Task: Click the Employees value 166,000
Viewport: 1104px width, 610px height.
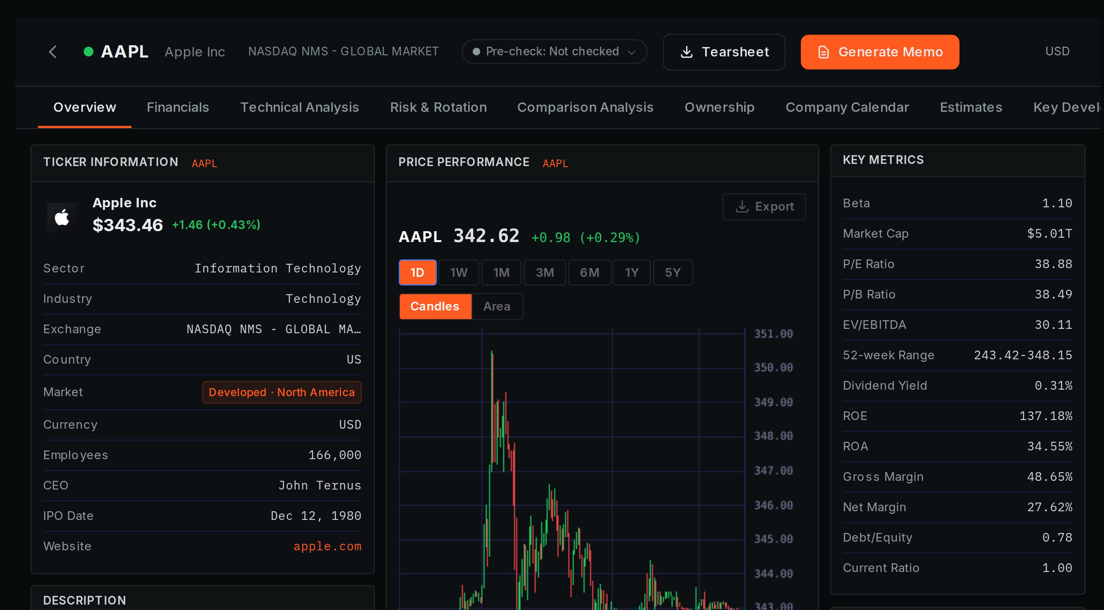Action: [x=335, y=455]
